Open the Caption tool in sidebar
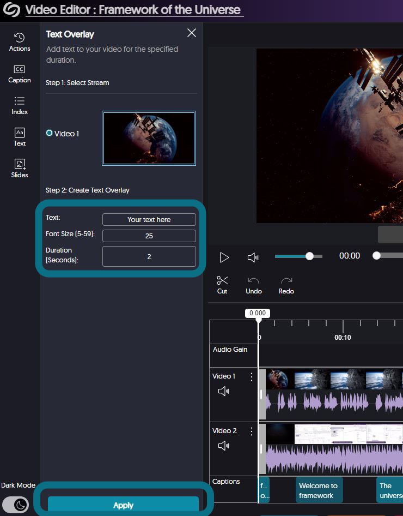403x516 pixels. pyautogui.click(x=20, y=74)
